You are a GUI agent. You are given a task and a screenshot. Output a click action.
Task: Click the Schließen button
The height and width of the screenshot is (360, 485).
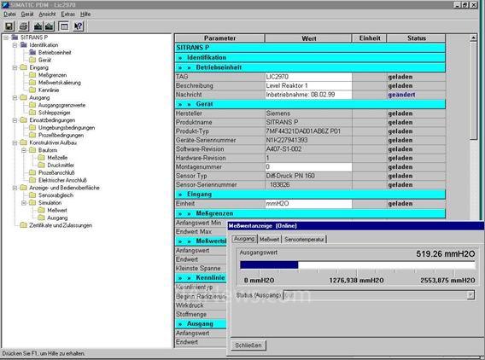pyautogui.click(x=248, y=345)
